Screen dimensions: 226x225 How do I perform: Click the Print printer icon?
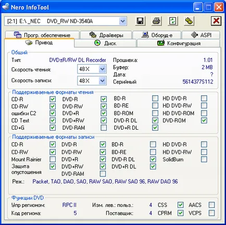pos(156,21)
